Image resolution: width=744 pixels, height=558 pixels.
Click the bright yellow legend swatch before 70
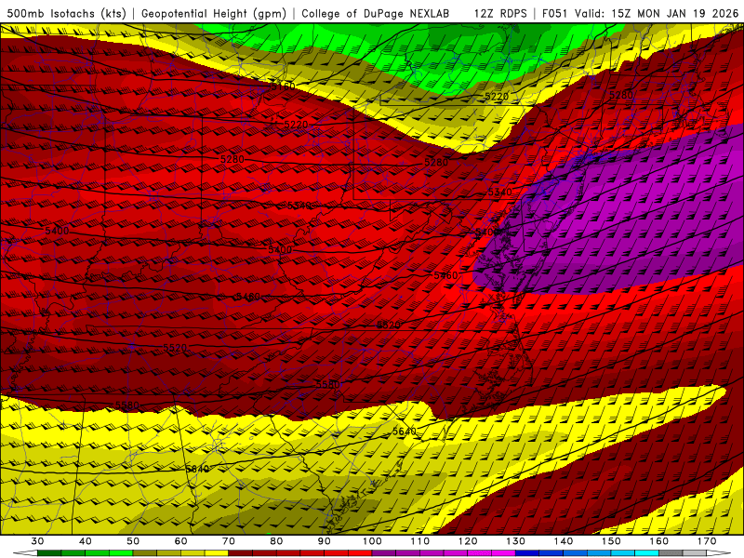(x=217, y=552)
